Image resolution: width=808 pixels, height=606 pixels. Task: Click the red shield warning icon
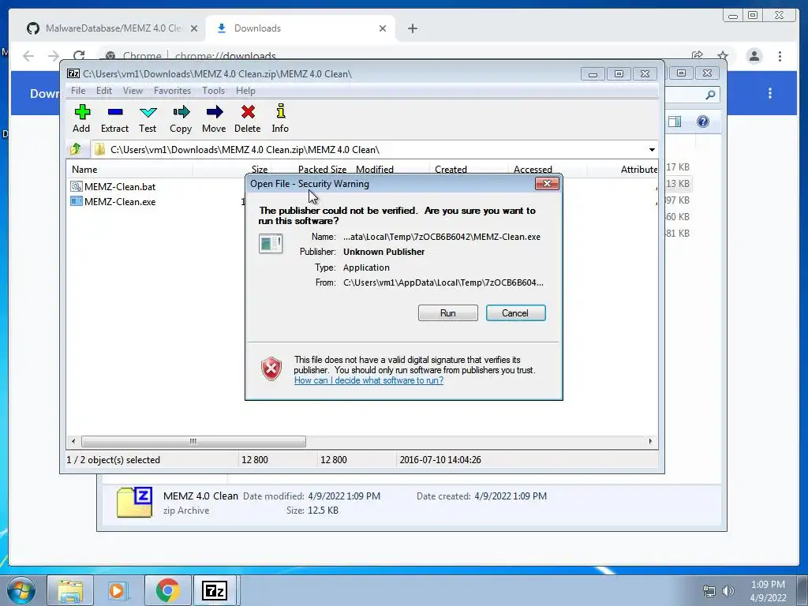pyautogui.click(x=271, y=369)
